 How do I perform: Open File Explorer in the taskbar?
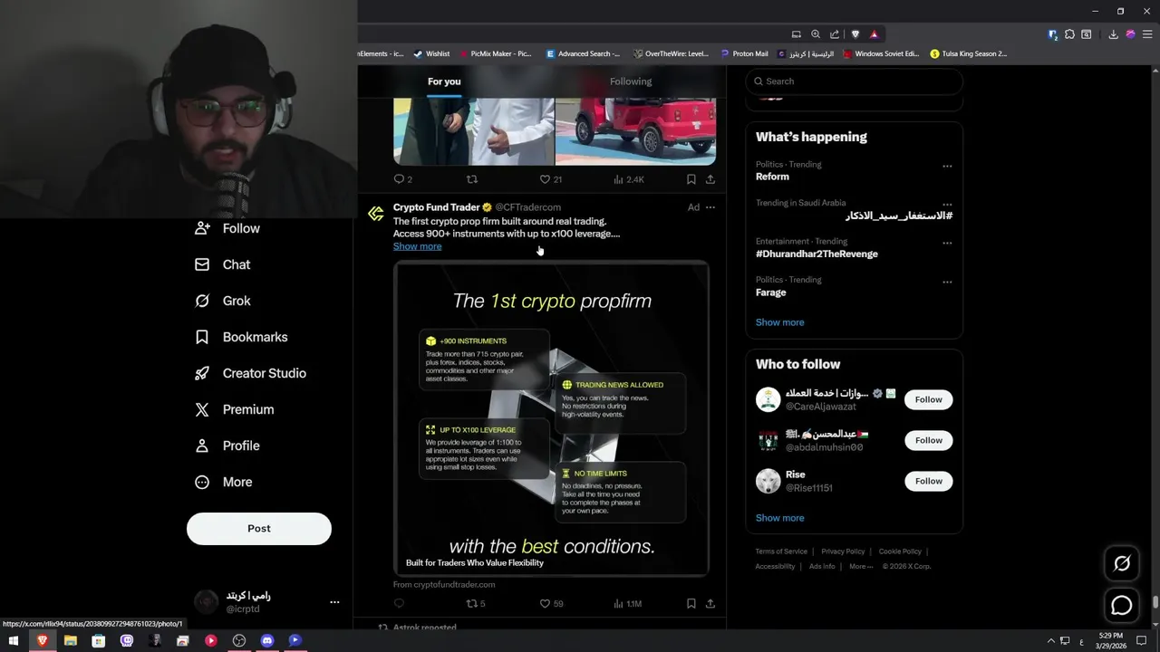point(70,640)
